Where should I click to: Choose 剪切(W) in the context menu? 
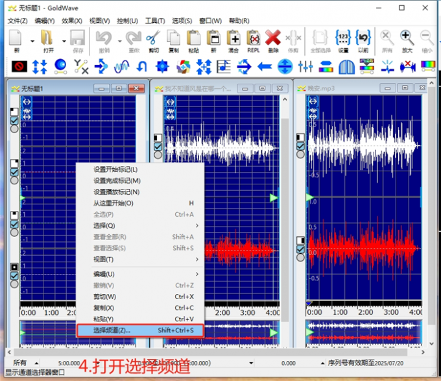(140, 297)
